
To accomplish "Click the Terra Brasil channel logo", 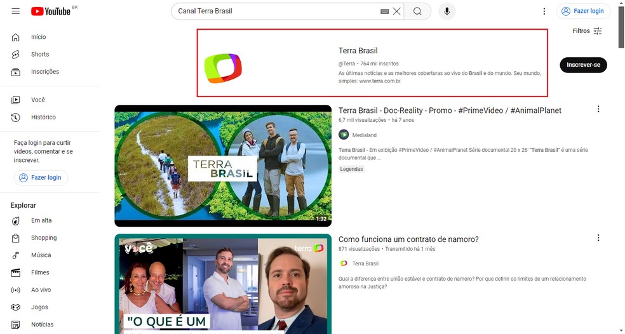I will (223, 68).
